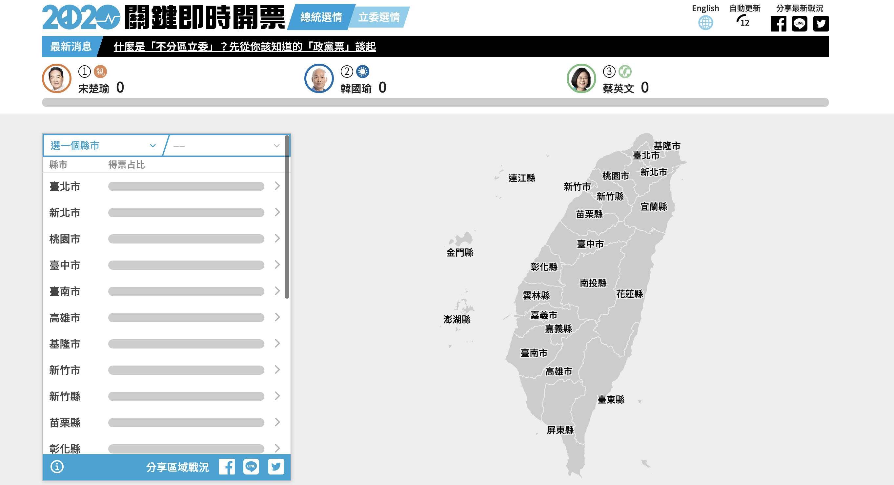The image size is (894, 485).
Task: Click 金門縣 on the map
Action: click(x=460, y=252)
